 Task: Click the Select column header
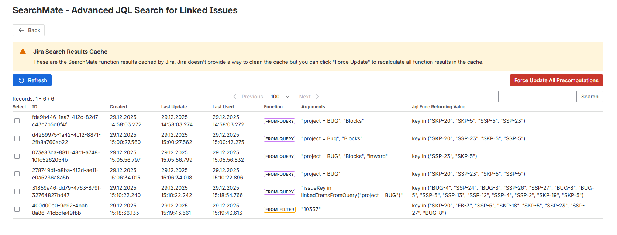19,107
